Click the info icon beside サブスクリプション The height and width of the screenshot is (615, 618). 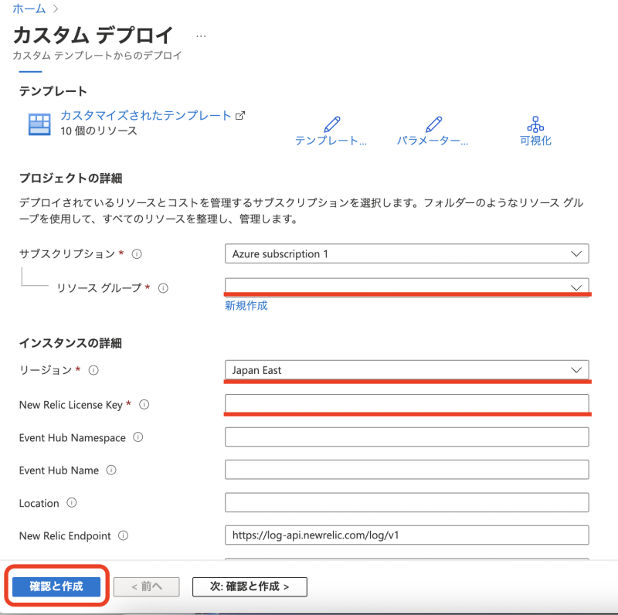[x=137, y=253]
